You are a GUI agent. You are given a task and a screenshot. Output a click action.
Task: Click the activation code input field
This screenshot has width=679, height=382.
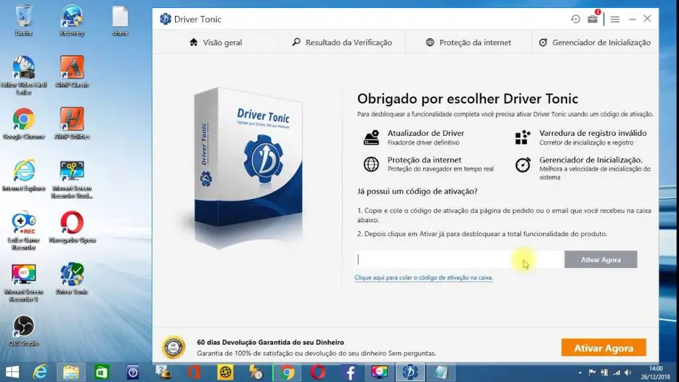[460, 259]
